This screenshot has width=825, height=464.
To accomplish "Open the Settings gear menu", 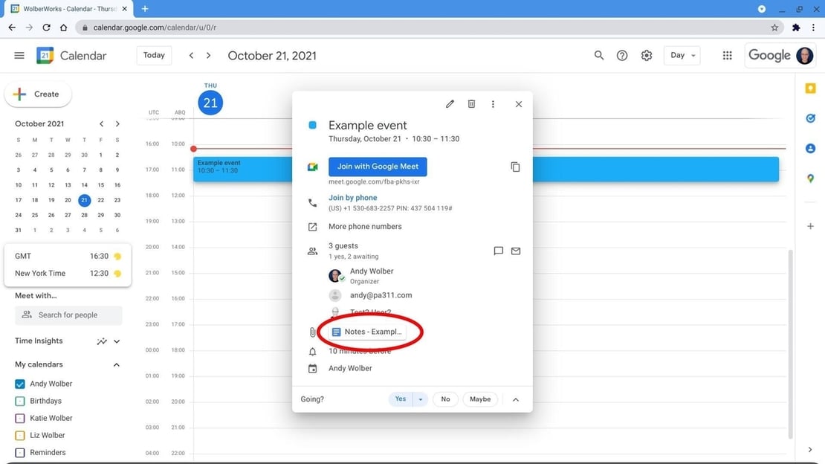I will pyautogui.click(x=647, y=56).
